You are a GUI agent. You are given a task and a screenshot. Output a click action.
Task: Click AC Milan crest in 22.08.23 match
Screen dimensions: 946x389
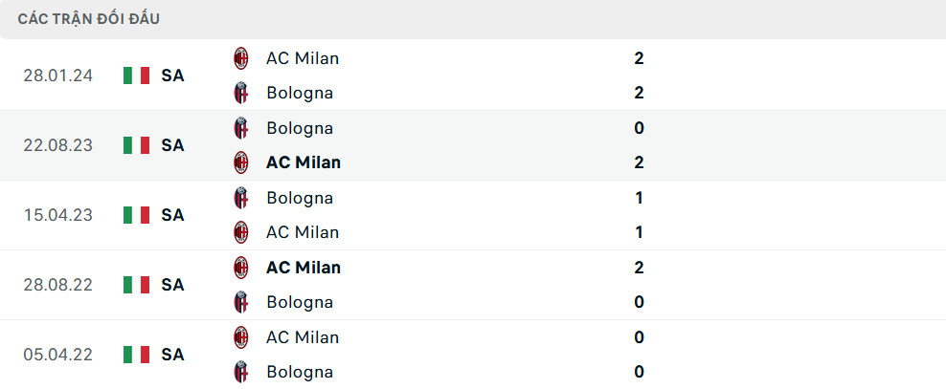click(241, 162)
